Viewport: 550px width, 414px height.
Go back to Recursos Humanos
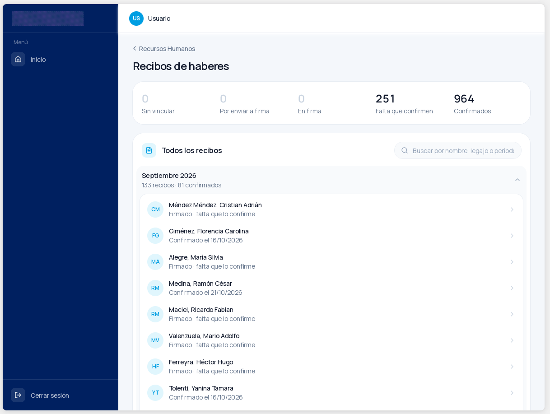pyautogui.click(x=164, y=48)
